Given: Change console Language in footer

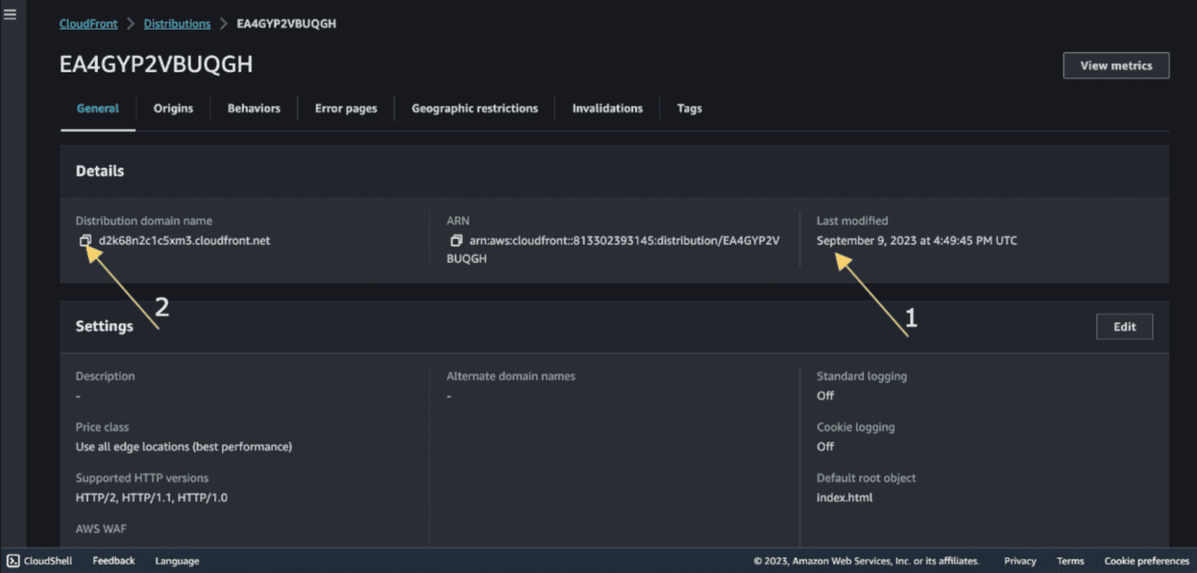Looking at the screenshot, I should point(177,561).
